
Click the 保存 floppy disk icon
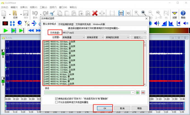[x=26, y=13]
